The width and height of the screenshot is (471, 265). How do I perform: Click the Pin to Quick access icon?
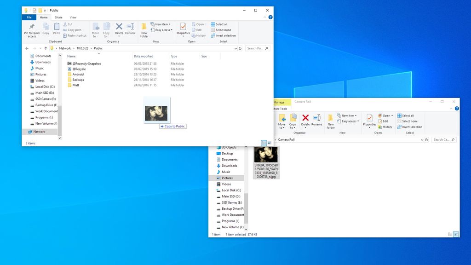pos(31,28)
